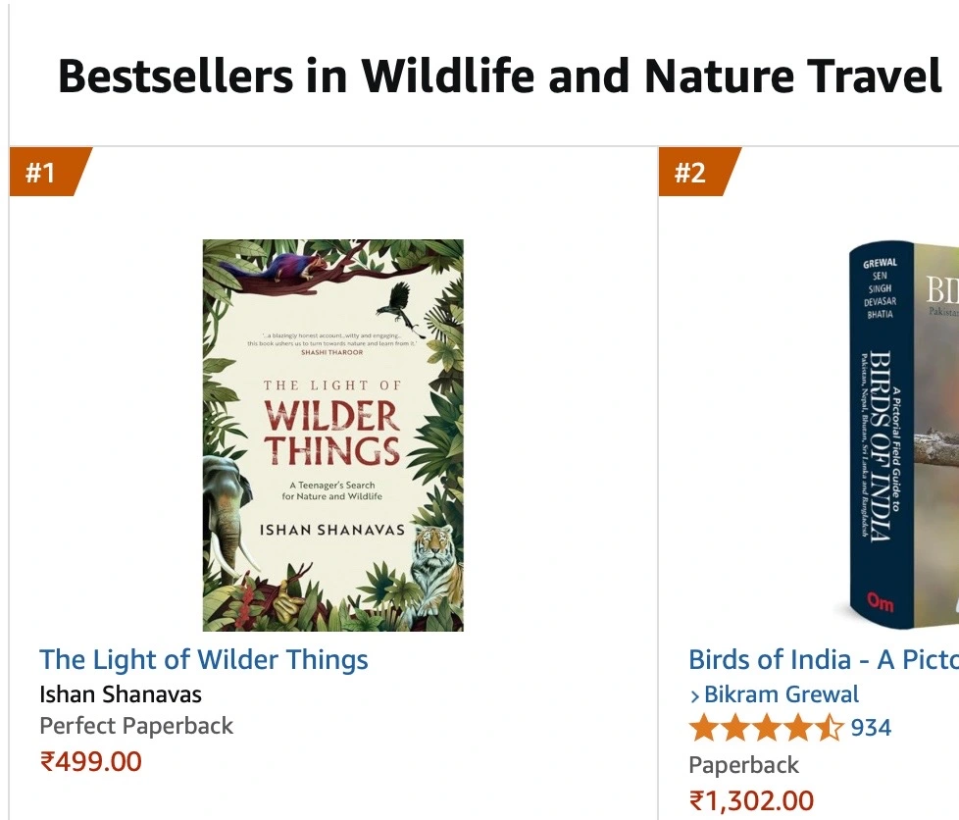Click the #2 bestseller rank badge
This screenshot has height=820, width=959.
[692, 173]
